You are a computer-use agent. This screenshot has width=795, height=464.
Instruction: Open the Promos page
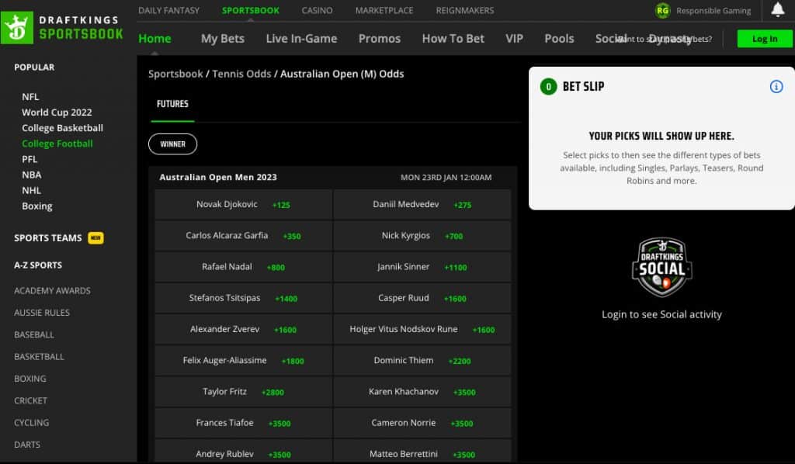tap(379, 39)
